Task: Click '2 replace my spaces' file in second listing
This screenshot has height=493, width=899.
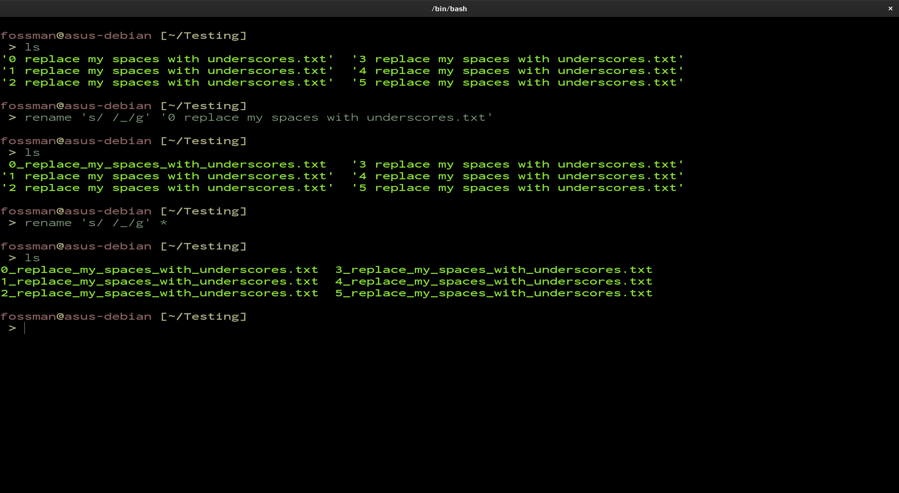Action: pos(167,188)
